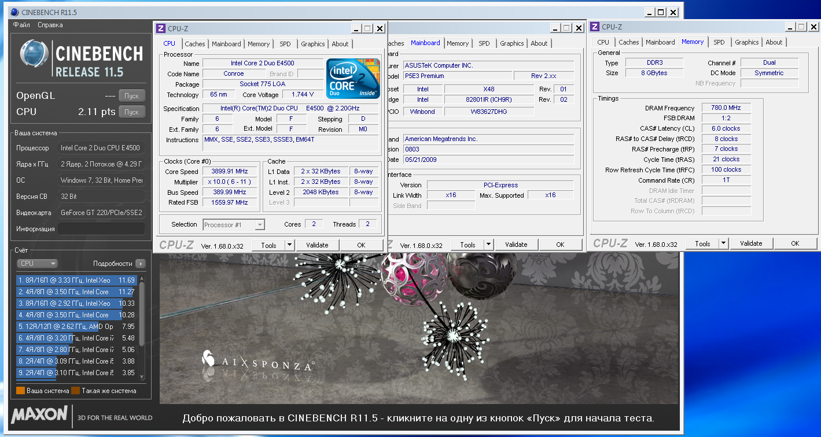Click the Информация input field
This screenshot has height=437, width=821.
tap(101, 229)
